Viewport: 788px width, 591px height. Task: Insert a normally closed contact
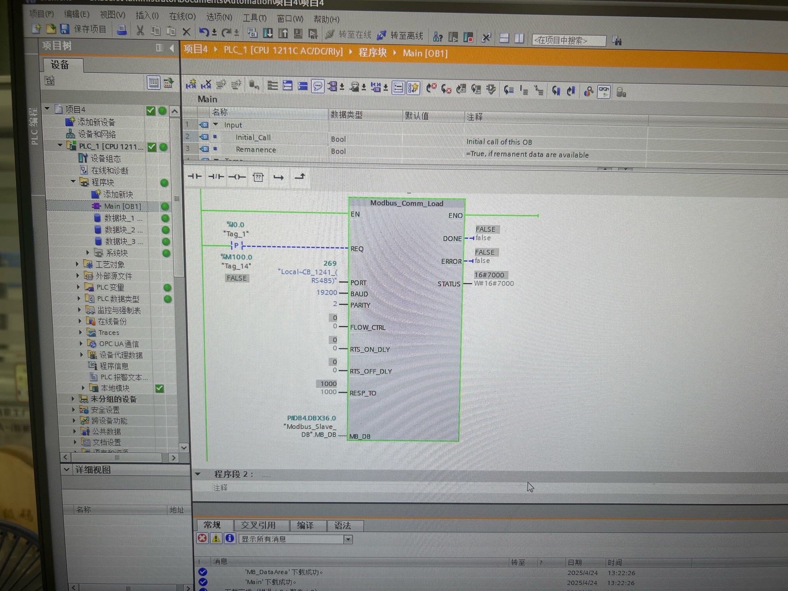coord(216,177)
